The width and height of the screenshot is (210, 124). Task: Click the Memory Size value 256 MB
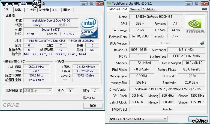point(141,82)
